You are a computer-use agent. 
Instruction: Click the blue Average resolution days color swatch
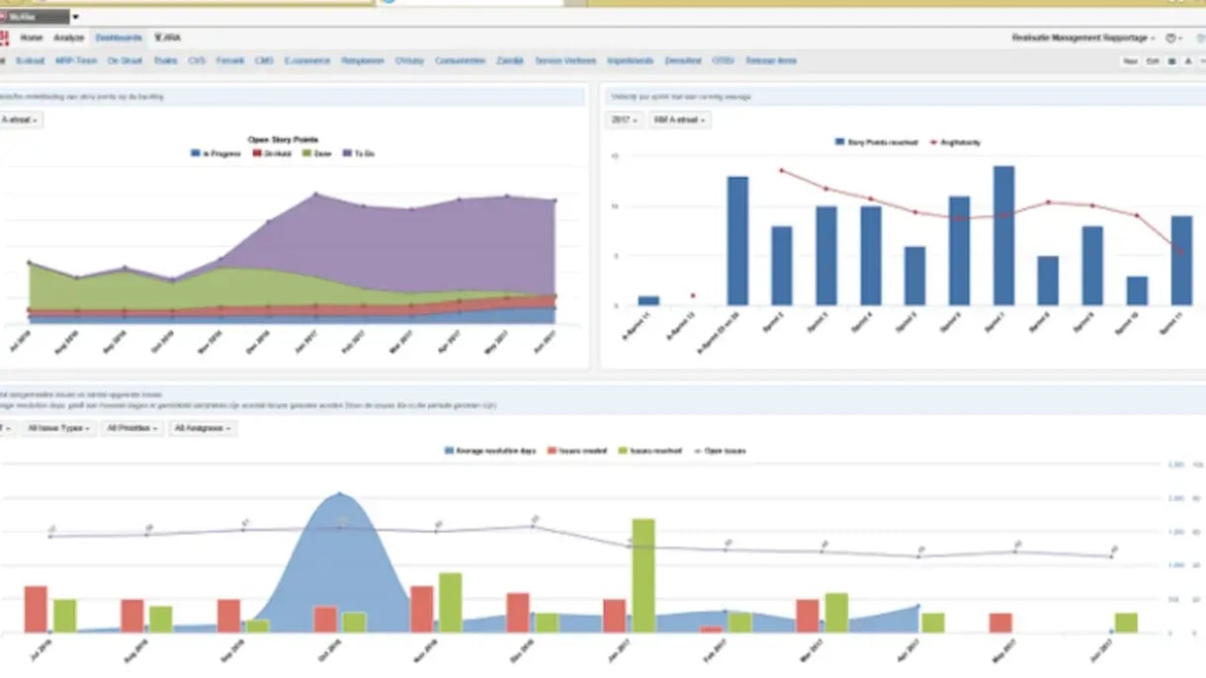[x=450, y=450]
